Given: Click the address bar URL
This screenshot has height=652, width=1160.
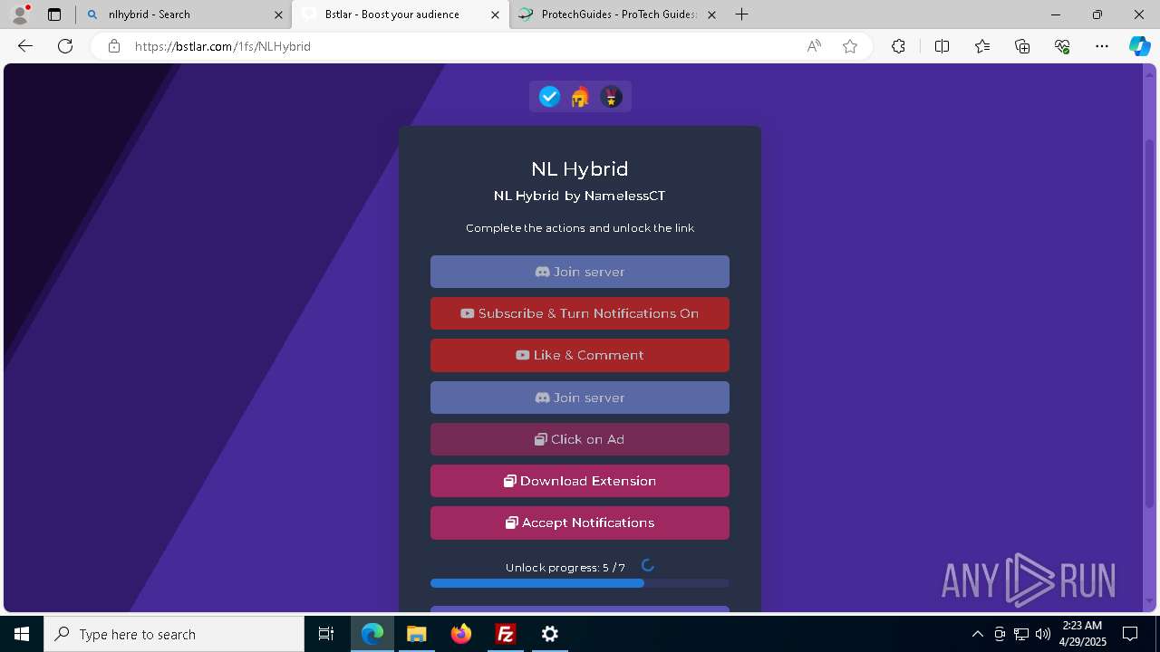Looking at the screenshot, I should click(x=223, y=46).
